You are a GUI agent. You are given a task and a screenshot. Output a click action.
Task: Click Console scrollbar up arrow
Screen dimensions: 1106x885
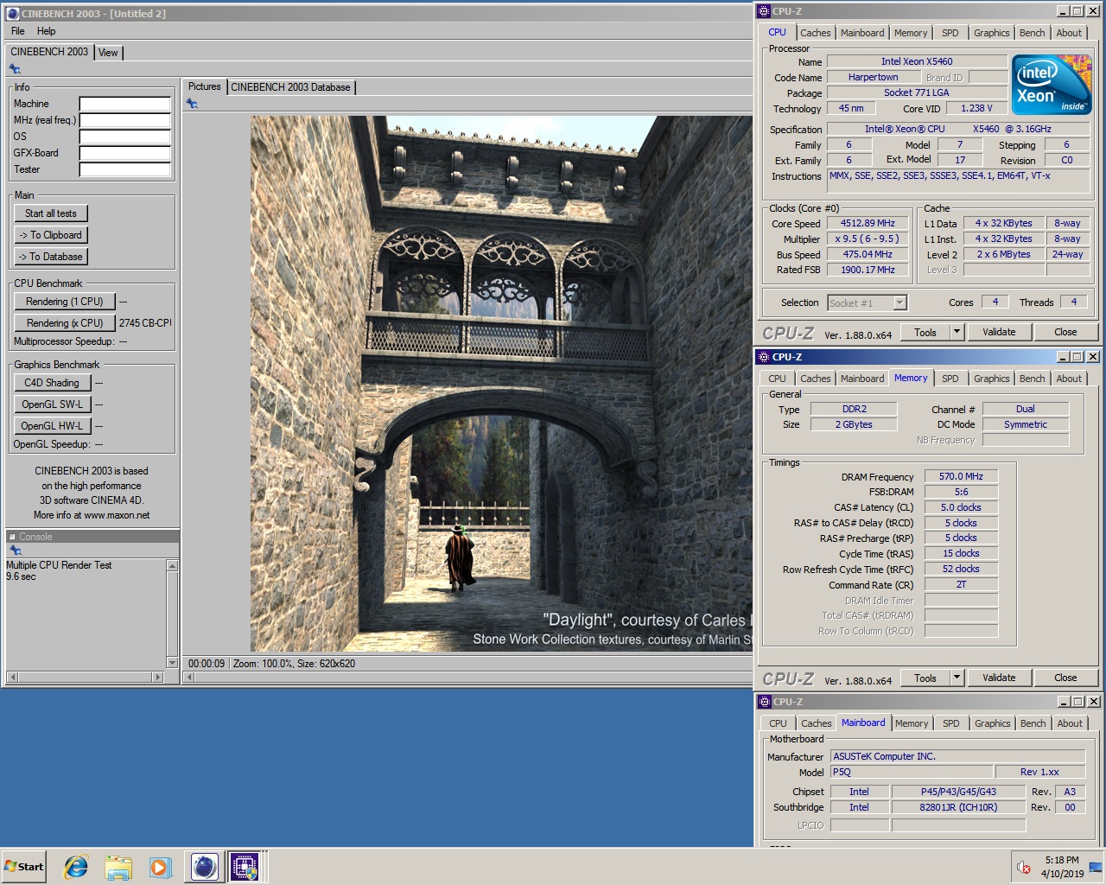click(x=172, y=566)
